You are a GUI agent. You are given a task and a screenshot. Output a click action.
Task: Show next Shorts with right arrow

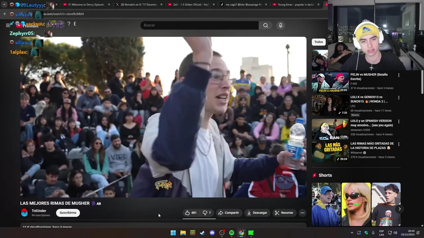point(399,209)
